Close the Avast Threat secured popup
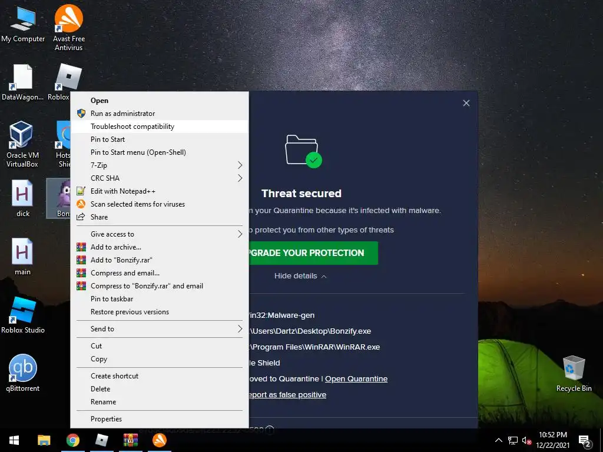The height and width of the screenshot is (452, 603). (x=466, y=103)
